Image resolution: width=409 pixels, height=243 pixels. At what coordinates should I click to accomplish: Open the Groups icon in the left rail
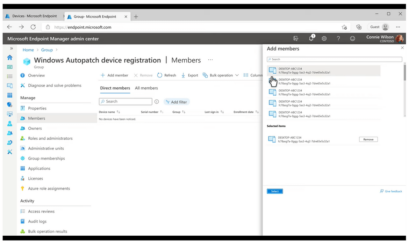pyautogui.click(x=10, y=133)
